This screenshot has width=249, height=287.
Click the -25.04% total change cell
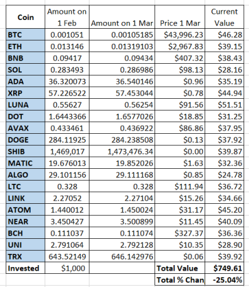coord(225,279)
